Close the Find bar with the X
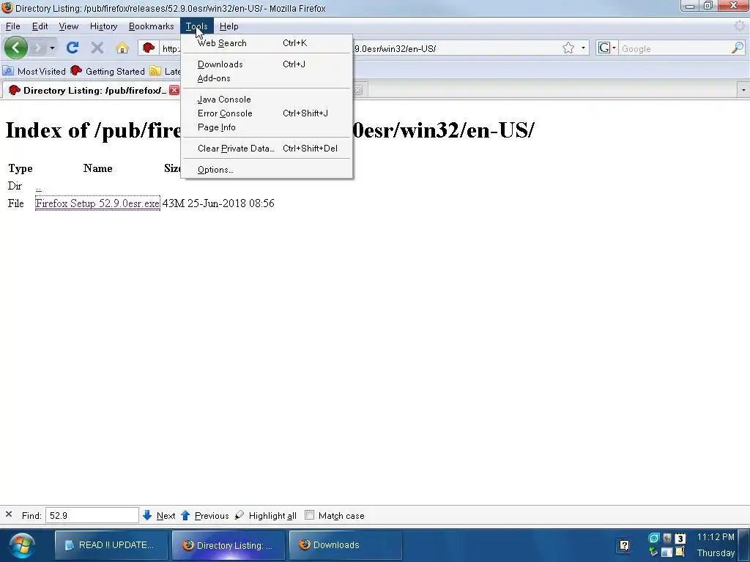 (9, 514)
